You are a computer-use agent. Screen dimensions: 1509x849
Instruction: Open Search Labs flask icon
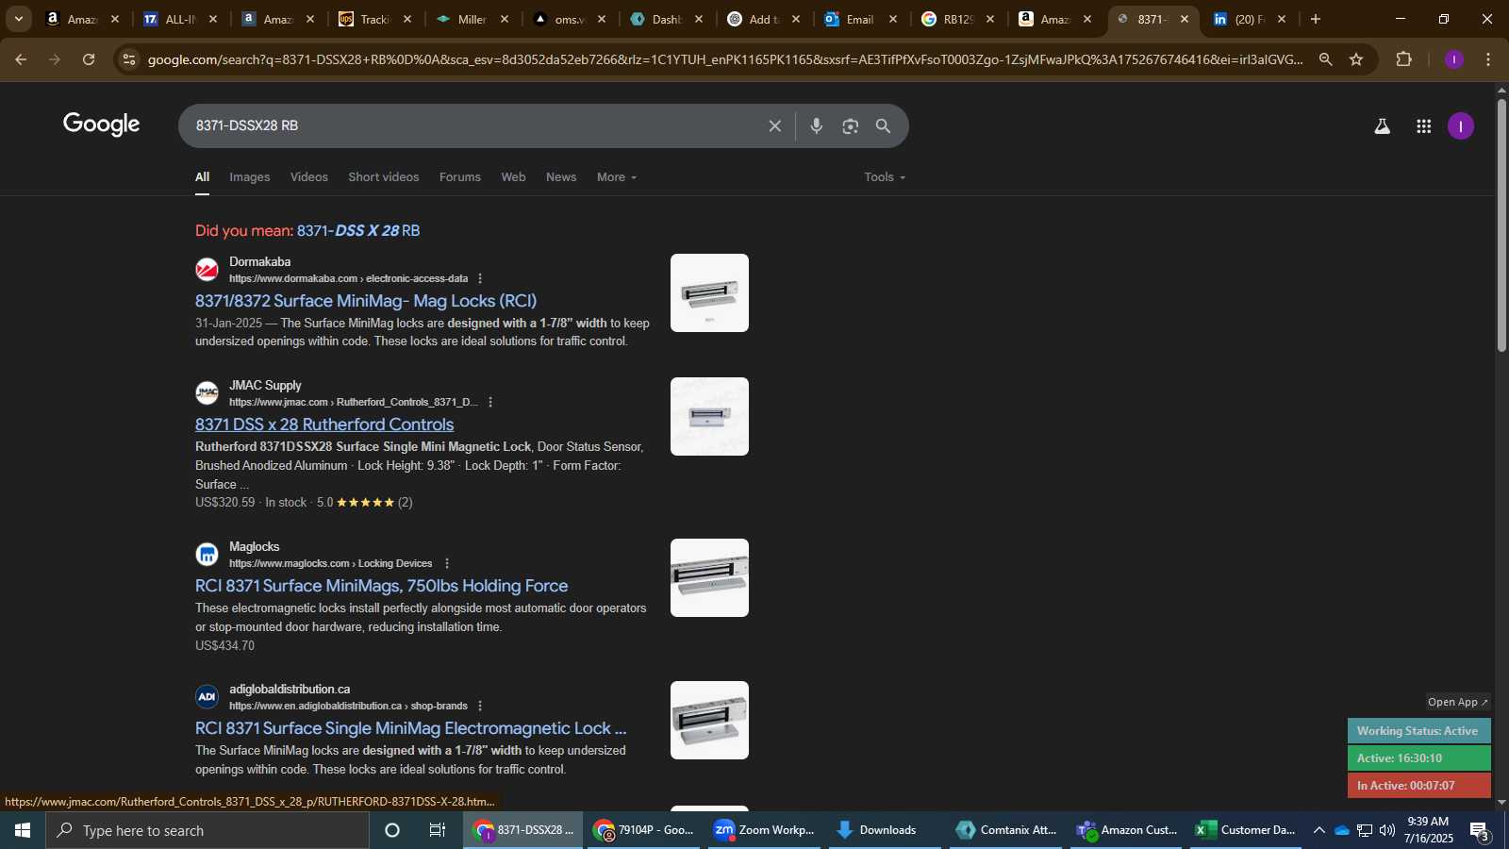pyautogui.click(x=1382, y=126)
